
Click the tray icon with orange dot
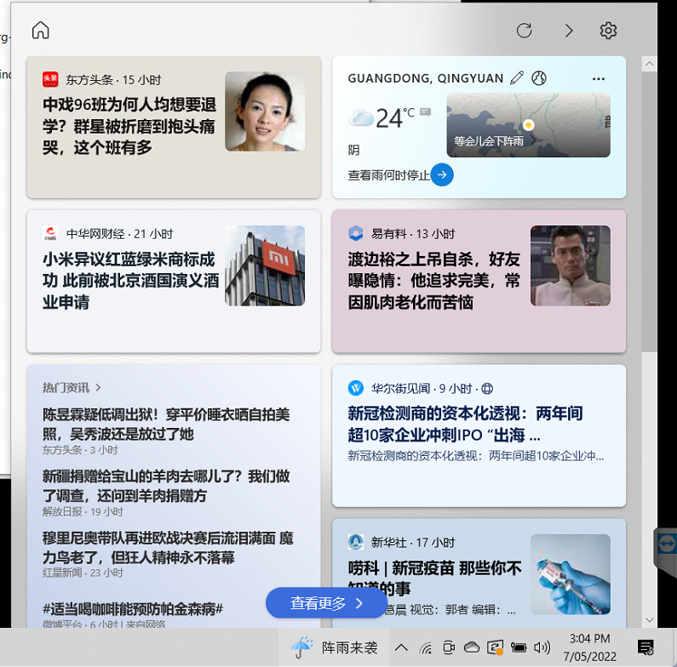tap(495, 647)
